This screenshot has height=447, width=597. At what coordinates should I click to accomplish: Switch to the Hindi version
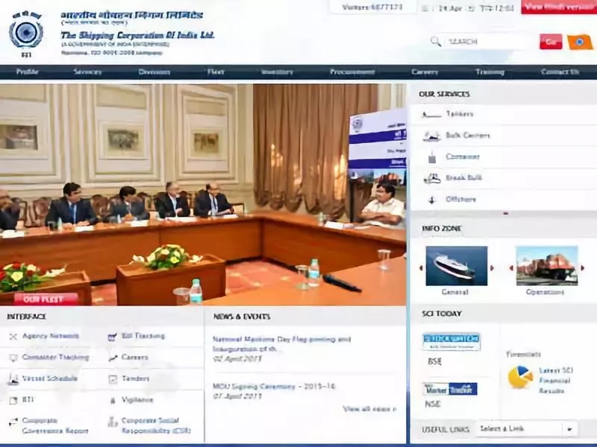559,7
